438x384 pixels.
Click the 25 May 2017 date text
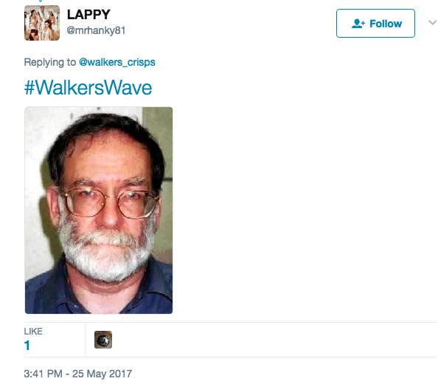tap(102, 374)
